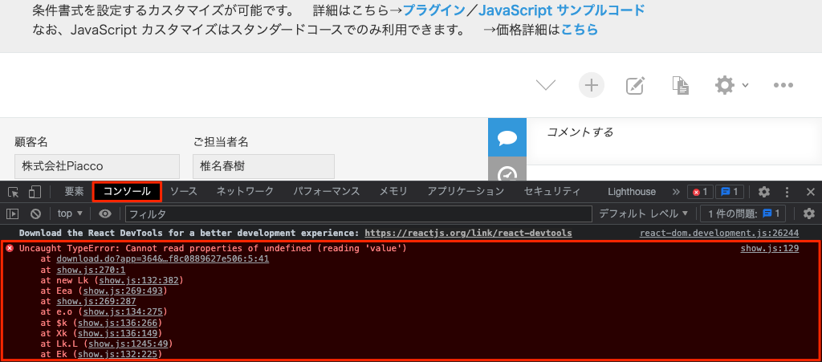The width and height of the screenshot is (822, 362).
Task: Open the show.js:1245:49 stack link
Action: coord(130,344)
